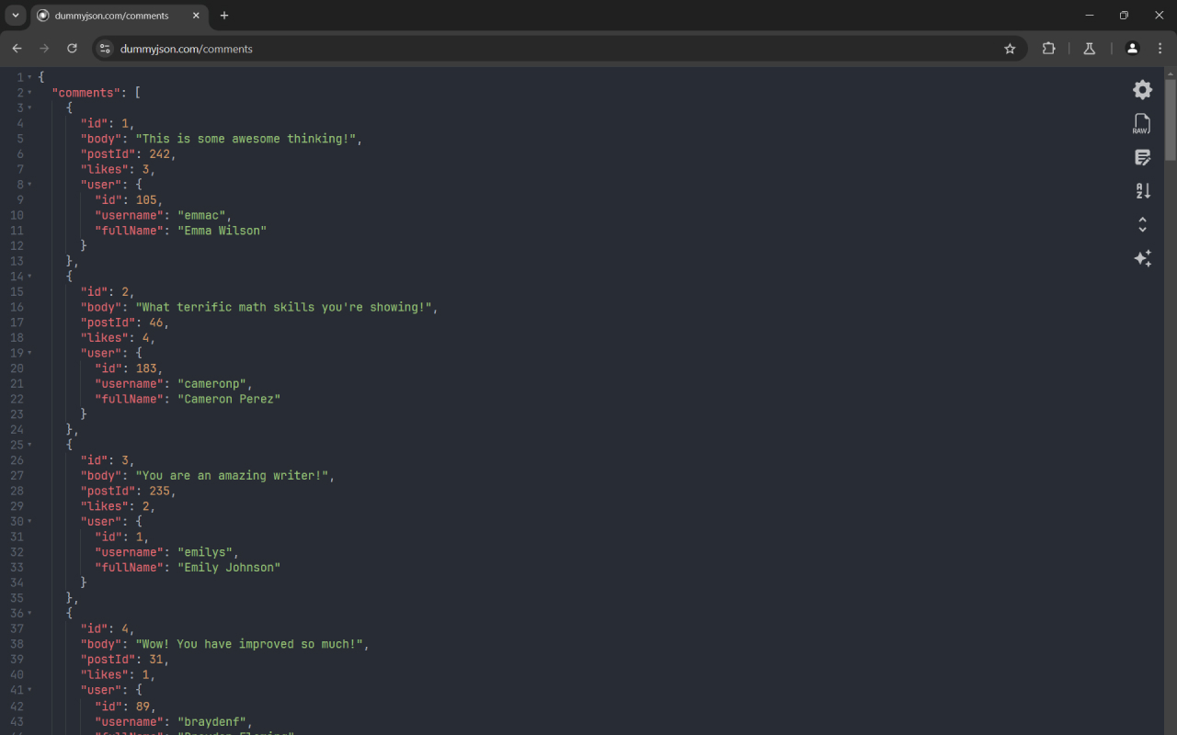Open the parsed JSON editor view icon
The width and height of the screenshot is (1177, 735).
click(1142, 157)
